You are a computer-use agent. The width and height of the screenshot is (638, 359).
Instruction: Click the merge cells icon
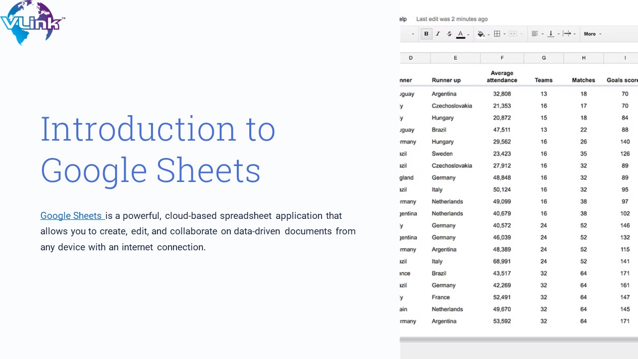(x=512, y=34)
